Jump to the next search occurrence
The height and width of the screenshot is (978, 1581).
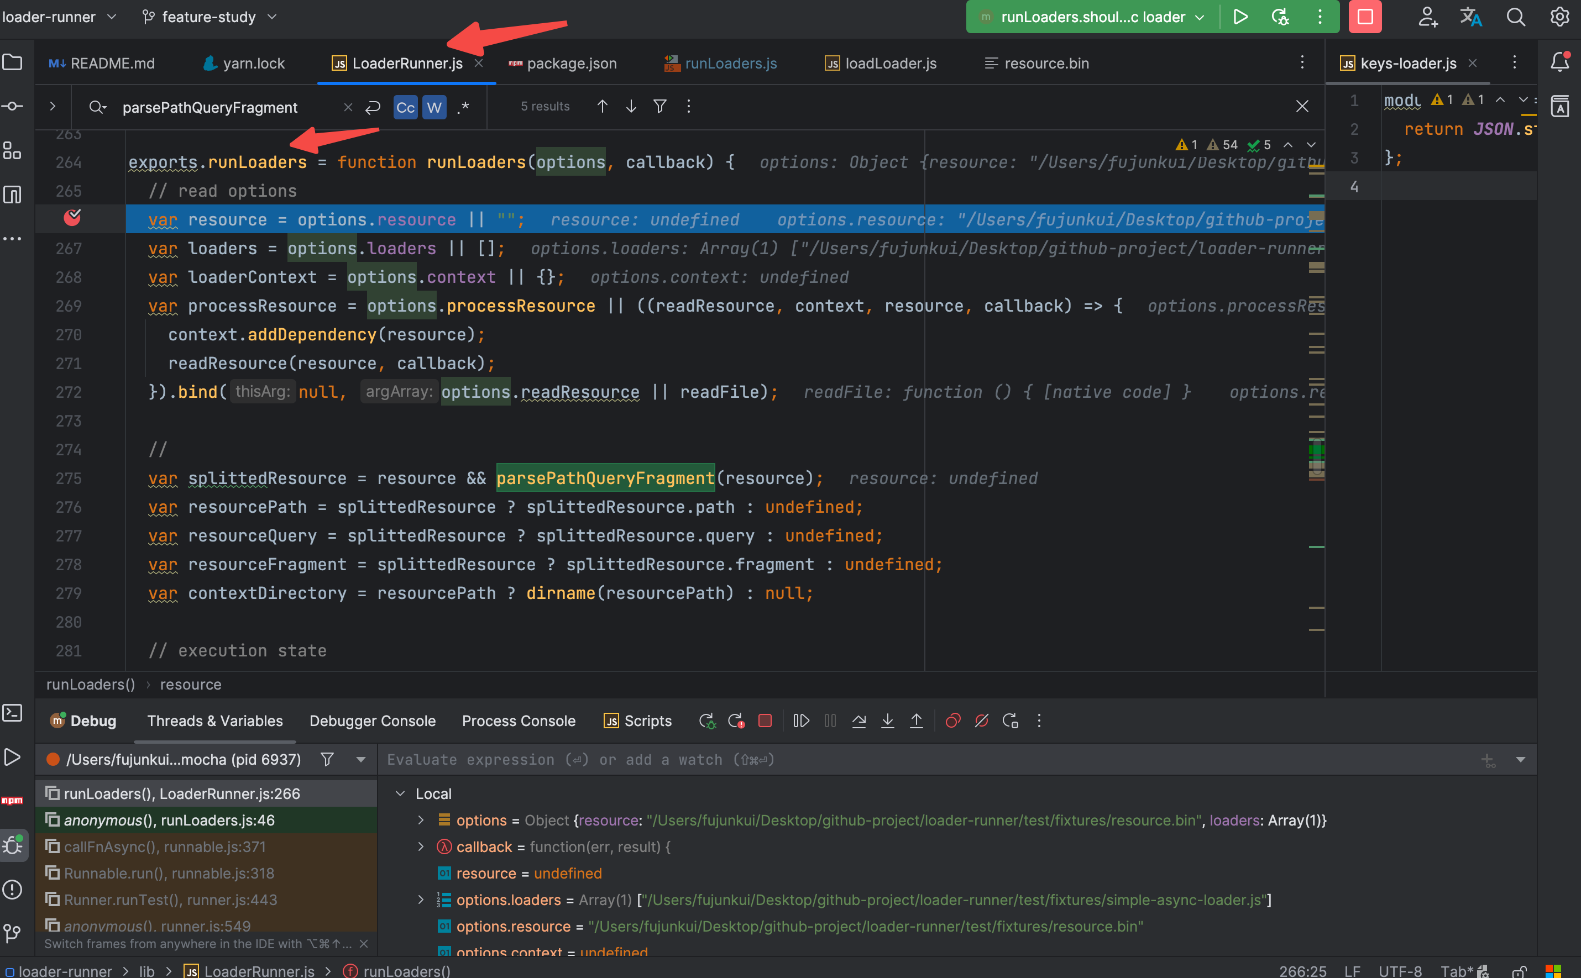click(x=631, y=106)
